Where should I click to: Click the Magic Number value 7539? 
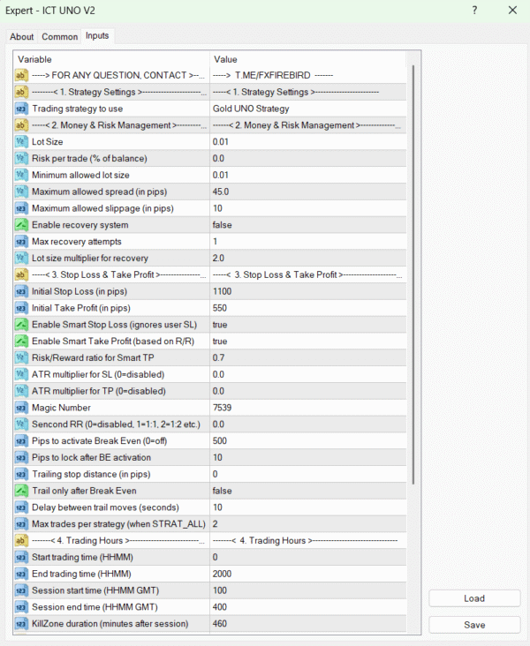click(222, 408)
